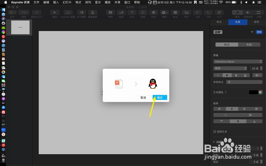Click the Keynote 直播 live icon
This screenshot has width=266, height=166.
pos(68,12)
